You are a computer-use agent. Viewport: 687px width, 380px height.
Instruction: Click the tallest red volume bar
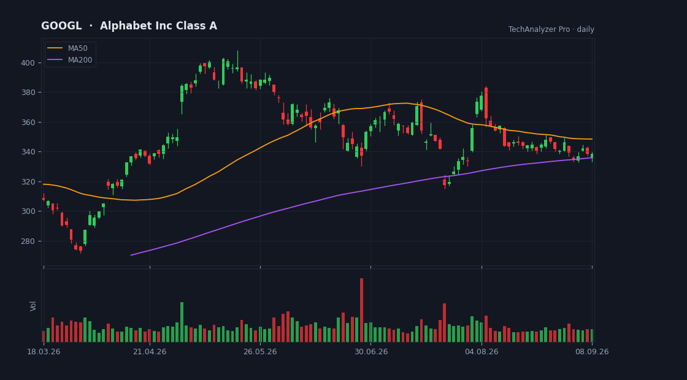[361, 310]
